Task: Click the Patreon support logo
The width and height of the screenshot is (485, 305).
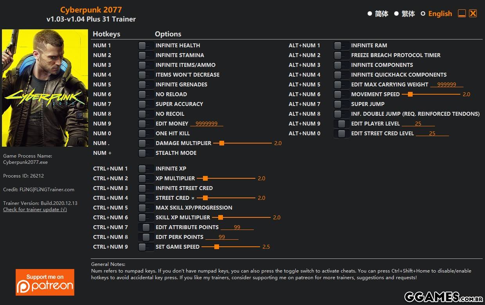Action: [45, 282]
